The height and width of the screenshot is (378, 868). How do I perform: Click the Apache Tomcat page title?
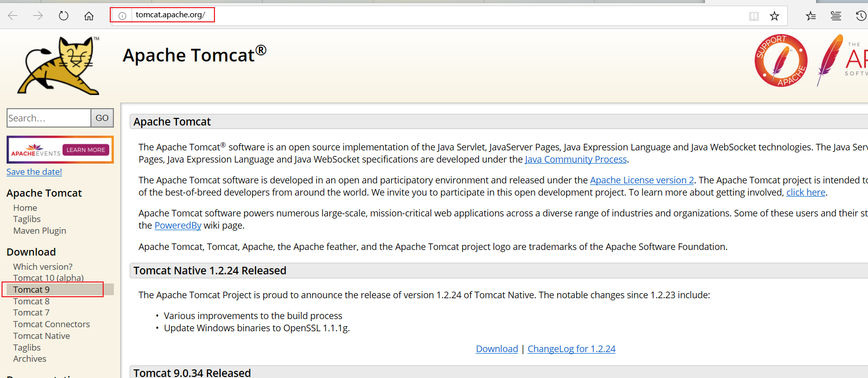[x=195, y=54]
